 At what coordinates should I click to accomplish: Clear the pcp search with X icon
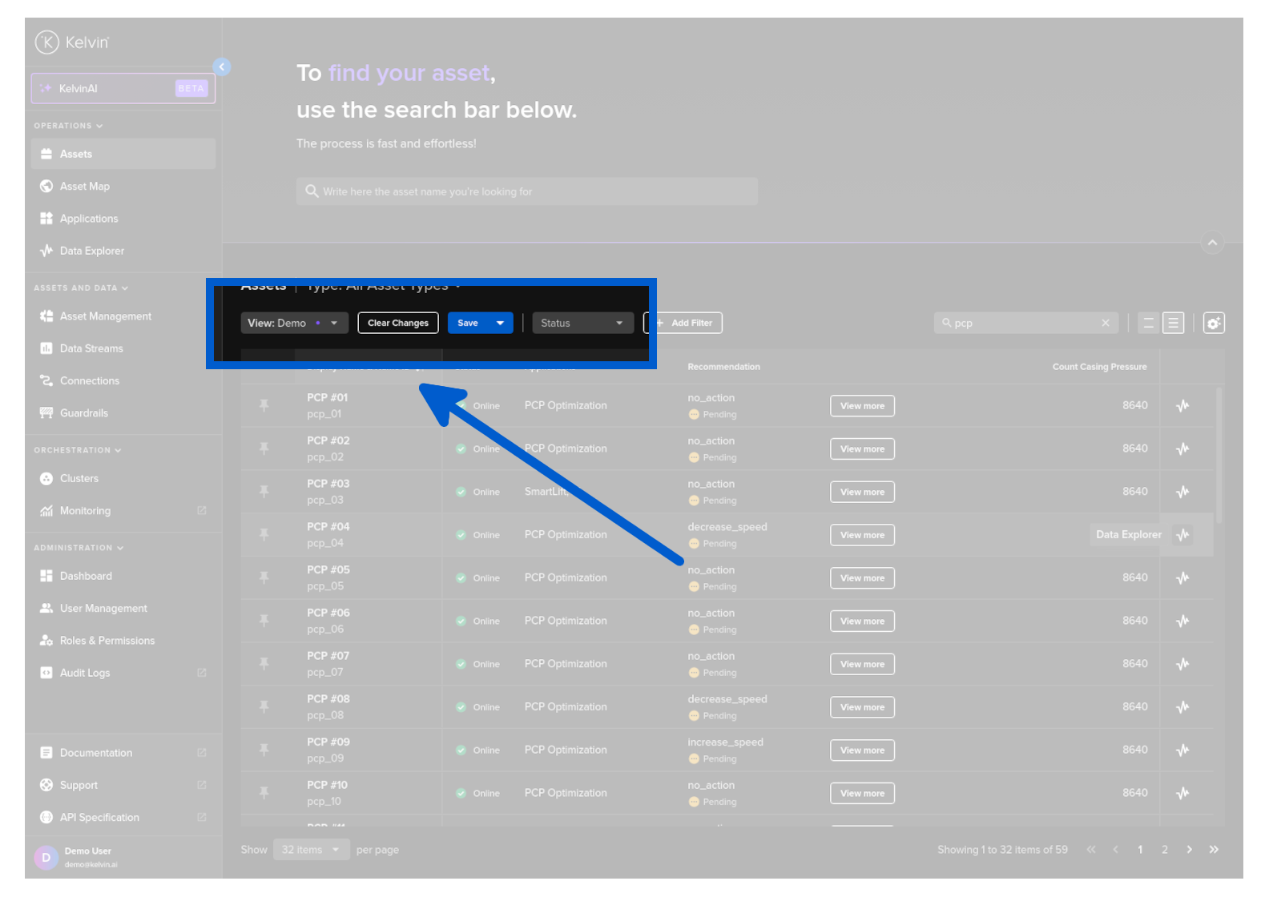pos(1106,323)
